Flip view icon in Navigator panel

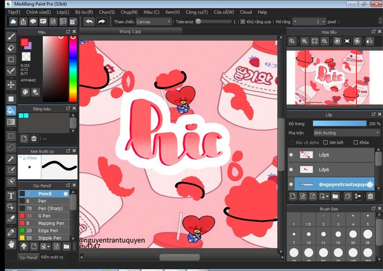coord(370,41)
